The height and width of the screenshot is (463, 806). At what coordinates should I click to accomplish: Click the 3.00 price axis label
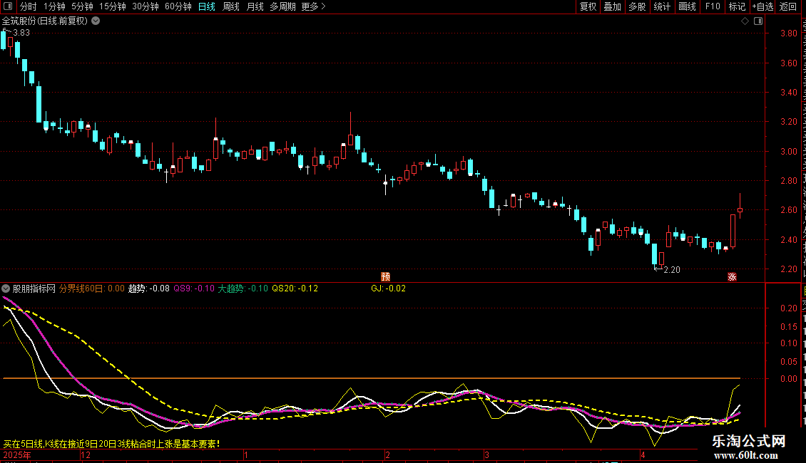tap(788, 152)
